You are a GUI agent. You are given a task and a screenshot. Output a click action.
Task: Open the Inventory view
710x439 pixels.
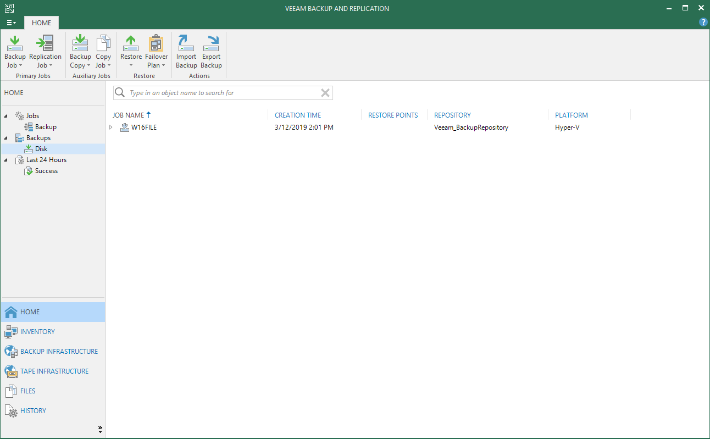pos(53,332)
